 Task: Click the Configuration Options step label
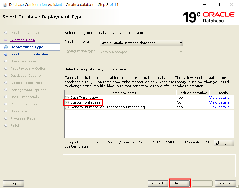tap(29, 83)
